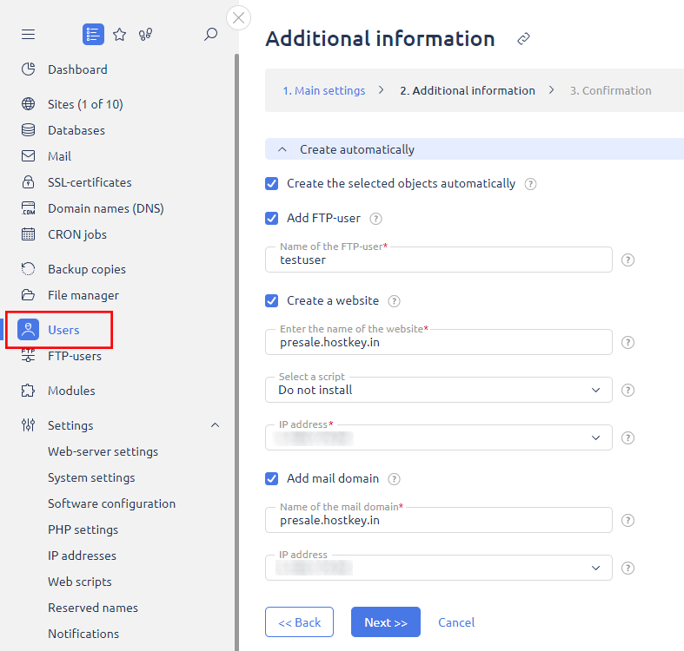Go to step 1 Main settings
The image size is (684, 651).
click(x=323, y=90)
